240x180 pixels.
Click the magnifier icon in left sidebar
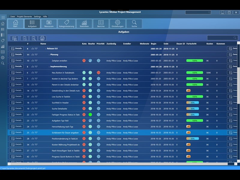click(3, 63)
